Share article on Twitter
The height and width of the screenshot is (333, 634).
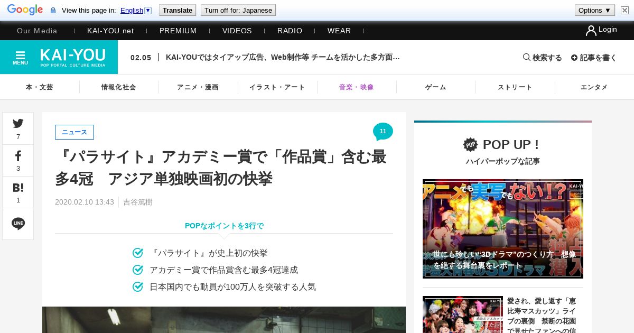point(18,123)
